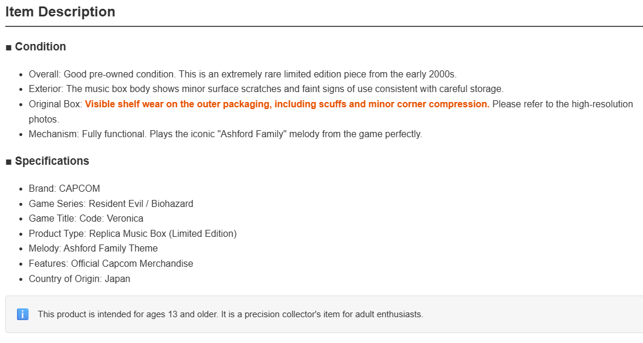
Task: Click the Exterior condition bullet text
Action: point(266,89)
